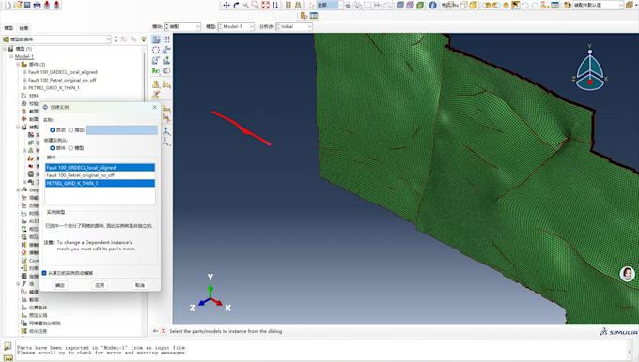Choose 部件 as the instance source

(53, 148)
